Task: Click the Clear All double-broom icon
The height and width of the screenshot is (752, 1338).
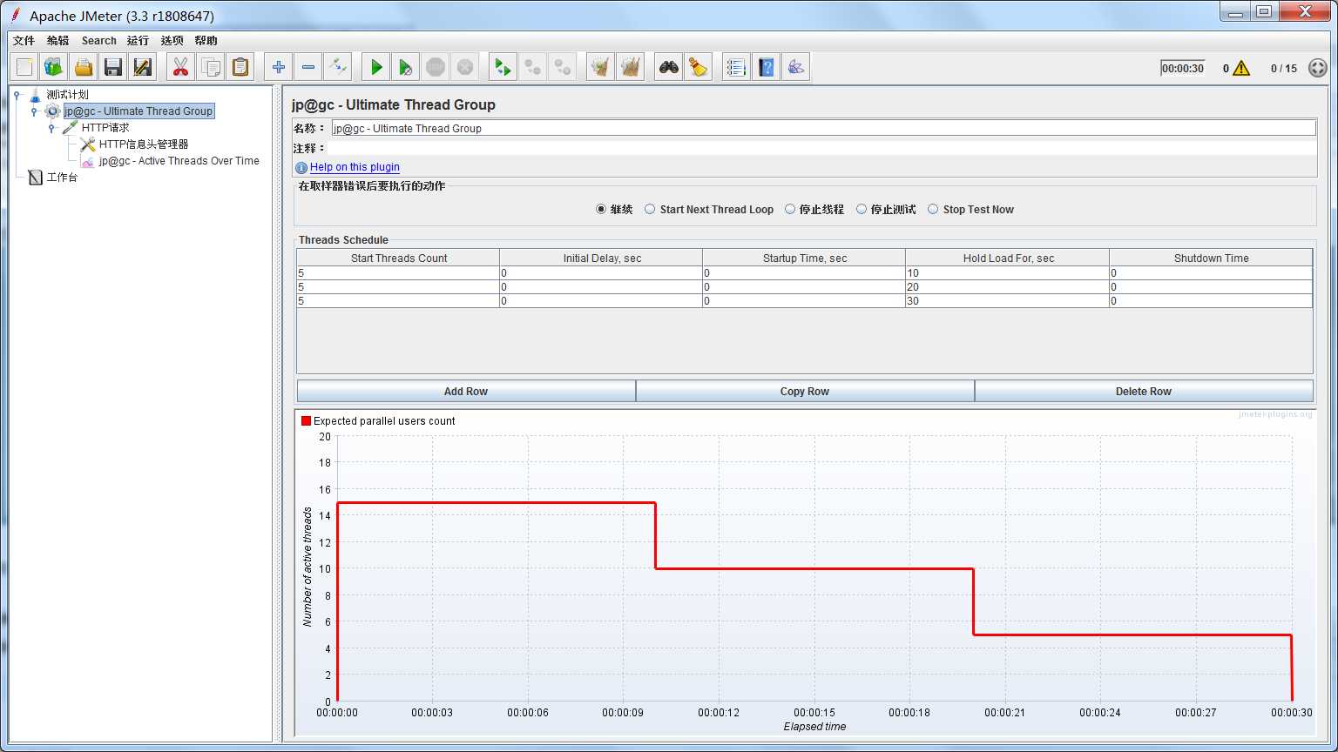Action: tap(630, 67)
